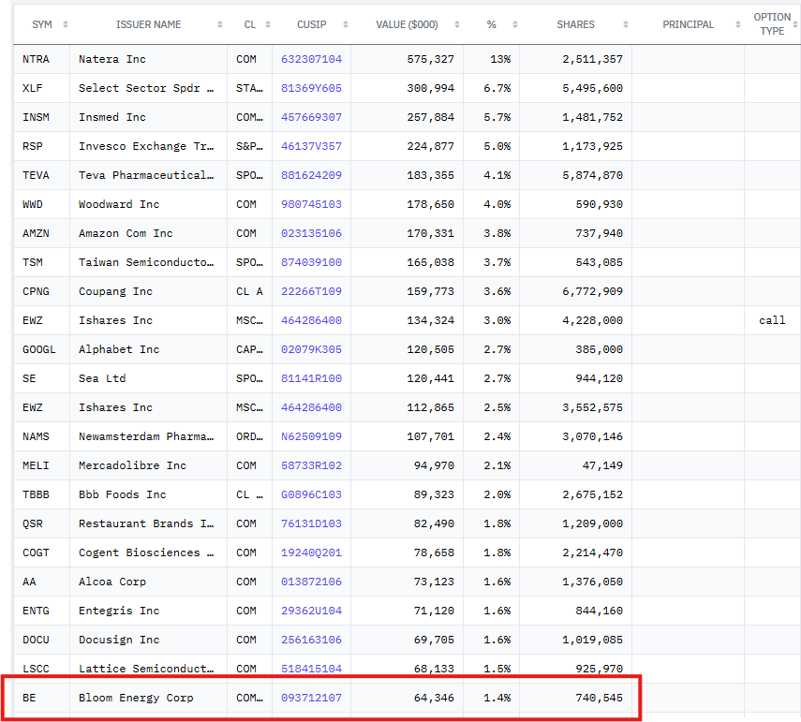Open CUSIP link 81369Y605
The width and height of the screenshot is (801, 722).
tap(311, 88)
